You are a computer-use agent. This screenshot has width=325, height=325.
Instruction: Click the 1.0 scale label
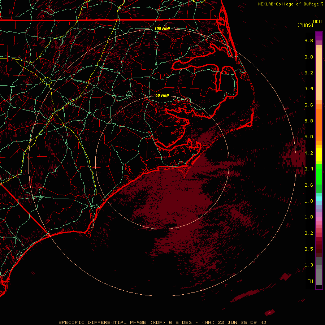tap(309, 217)
